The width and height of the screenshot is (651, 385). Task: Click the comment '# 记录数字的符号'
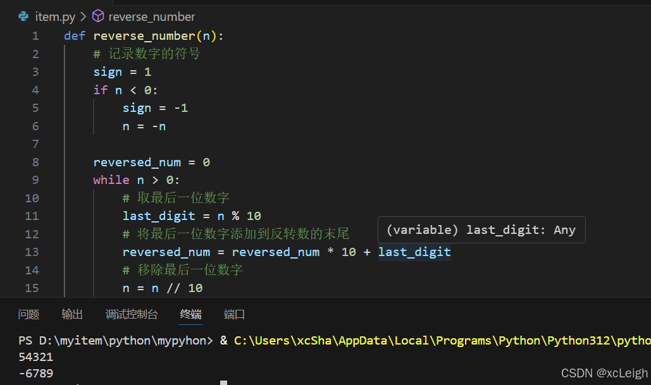click(147, 54)
